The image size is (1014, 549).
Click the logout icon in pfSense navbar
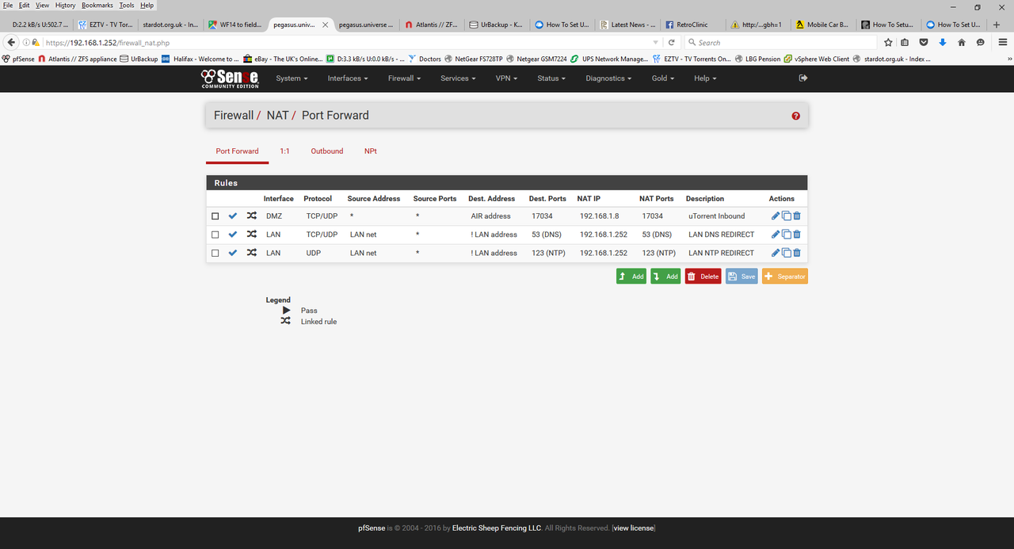[803, 78]
